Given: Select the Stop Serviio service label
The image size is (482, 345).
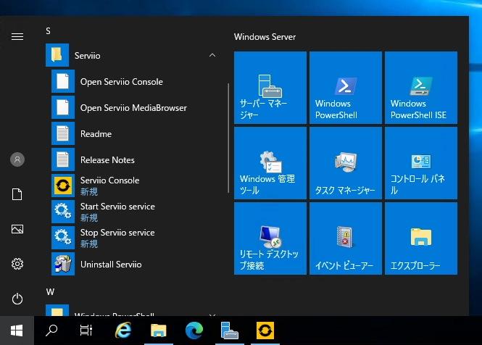Looking at the screenshot, I should click(x=117, y=233).
